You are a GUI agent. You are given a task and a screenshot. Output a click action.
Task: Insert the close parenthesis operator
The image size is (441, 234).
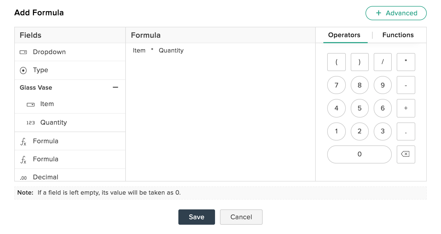point(359,62)
